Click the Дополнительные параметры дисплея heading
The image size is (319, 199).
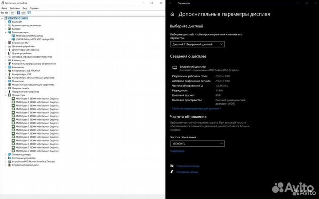[224, 14]
